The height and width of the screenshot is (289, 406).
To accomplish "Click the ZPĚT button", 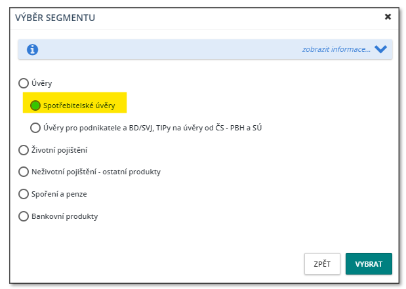I will (322, 264).
